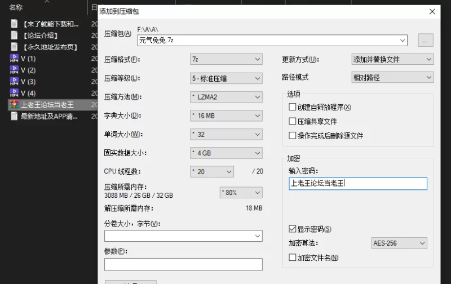451x284 pixels.
Task: Click into the 输入密码 password field
Action: (x=358, y=184)
